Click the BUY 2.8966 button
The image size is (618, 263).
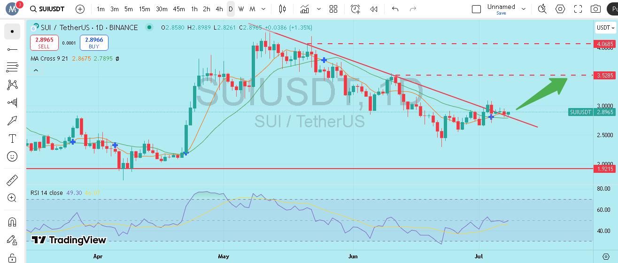tap(94, 43)
